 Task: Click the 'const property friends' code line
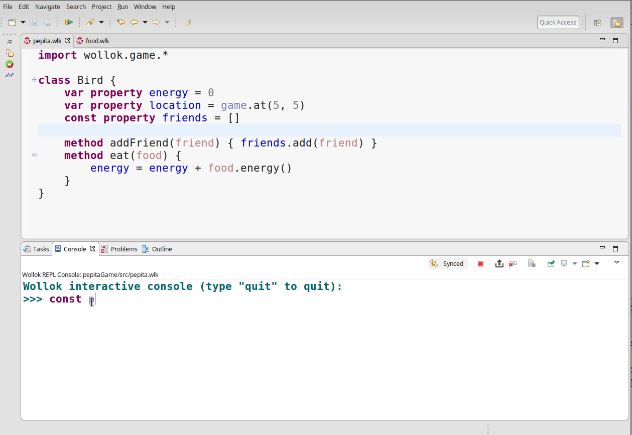(152, 118)
